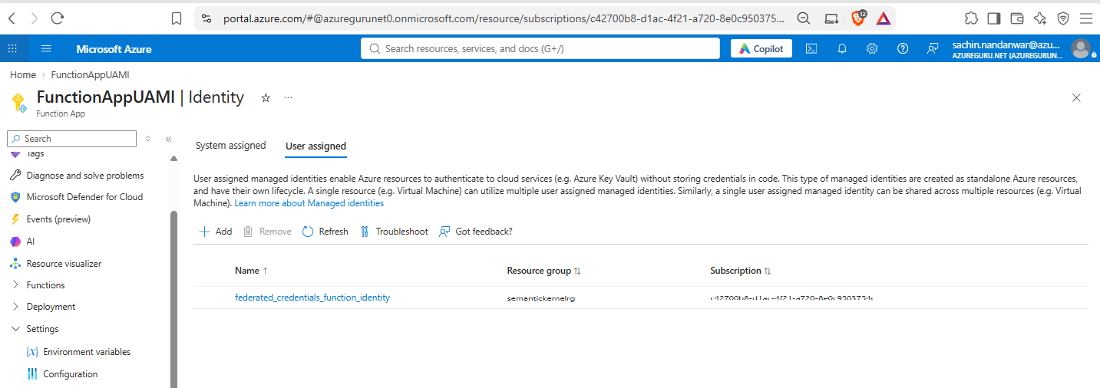Collapse the Settings section

click(42, 329)
